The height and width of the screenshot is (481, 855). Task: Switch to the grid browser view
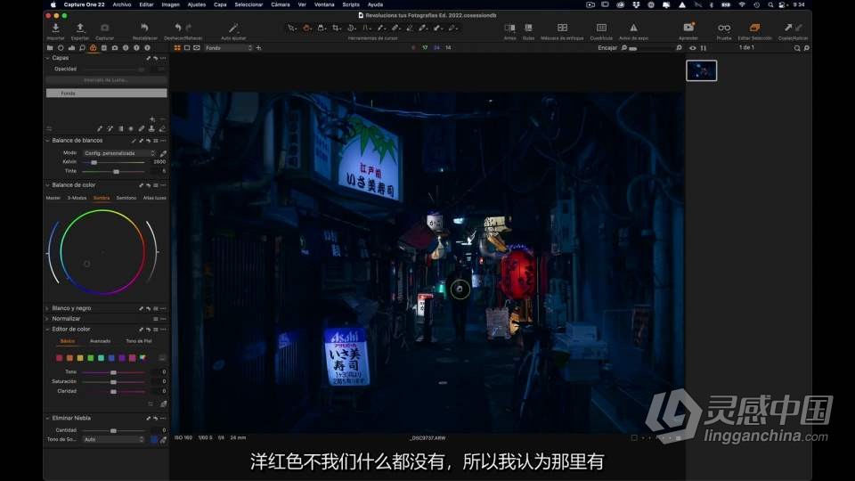click(177, 48)
